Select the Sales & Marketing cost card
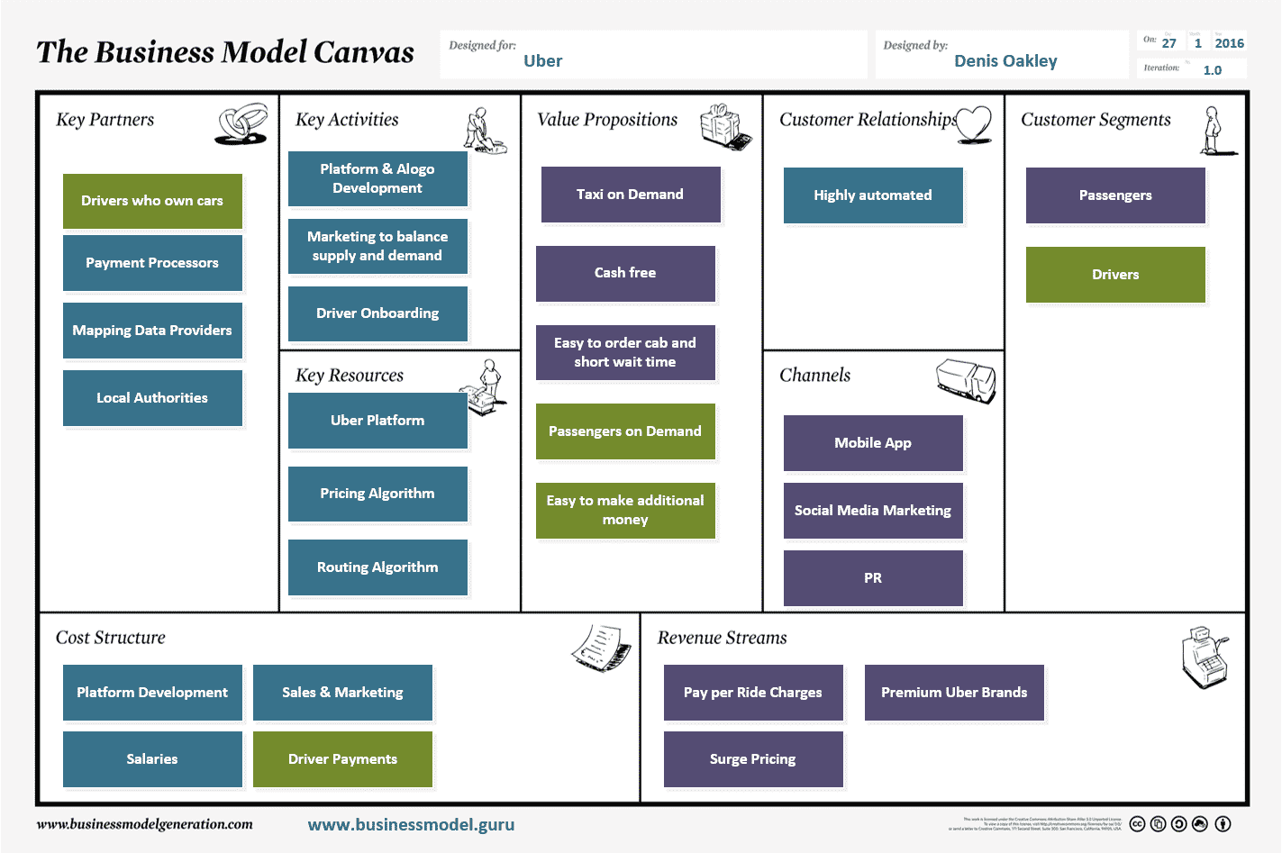 [342, 693]
